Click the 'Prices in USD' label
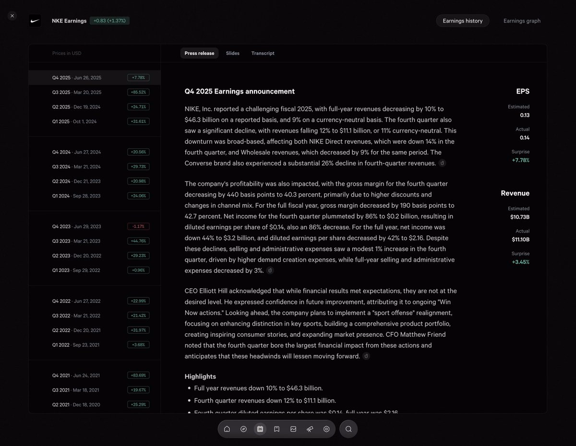 pos(67,53)
